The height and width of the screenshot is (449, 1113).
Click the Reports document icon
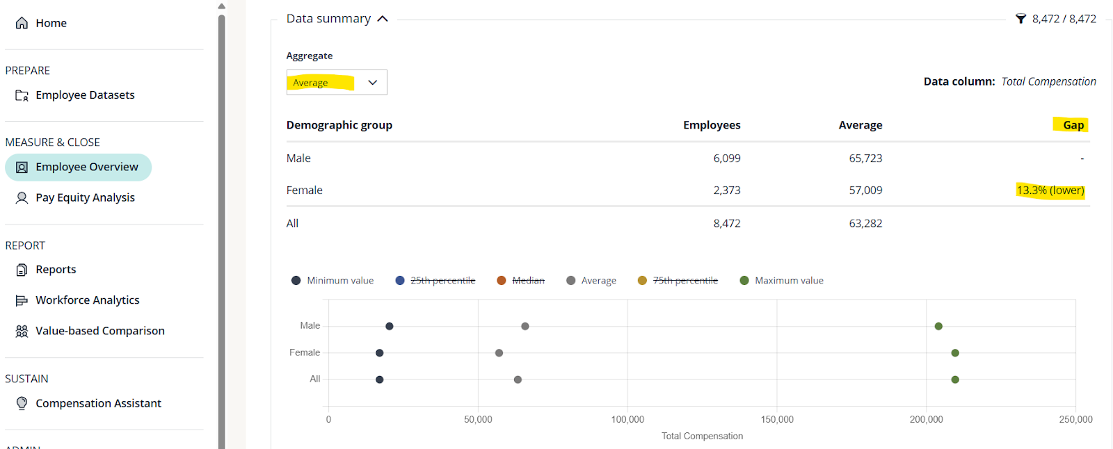22,270
